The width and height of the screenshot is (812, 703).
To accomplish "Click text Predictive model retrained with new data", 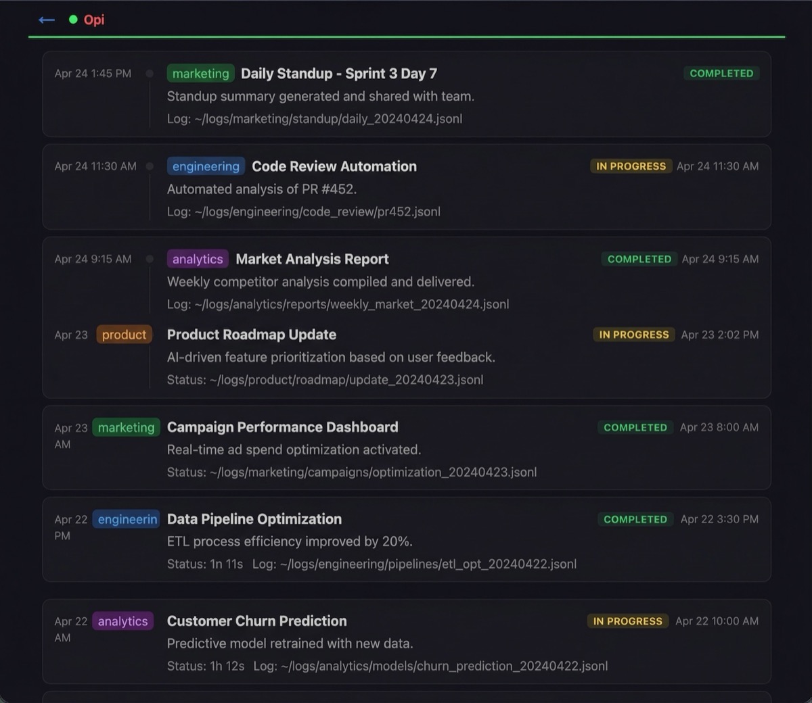I will 290,644.
